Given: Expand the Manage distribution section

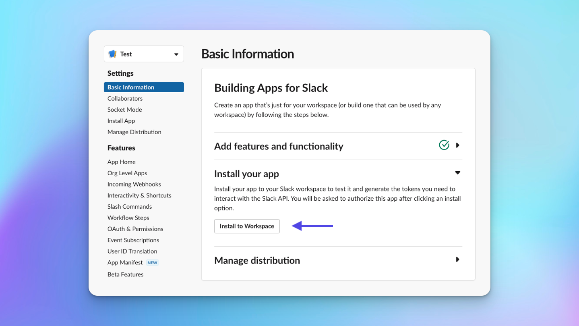Looking at the screenshot, I should [457, 260].
